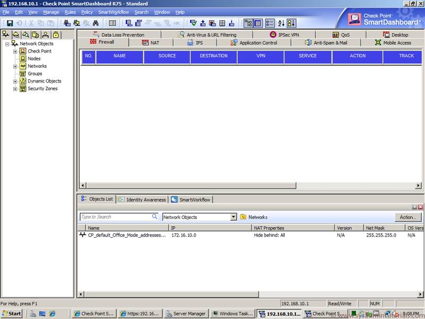This screenshot has height=319, width=425.
Task: Toggle the objects list pane toolbar button
Action: [270, 23]
